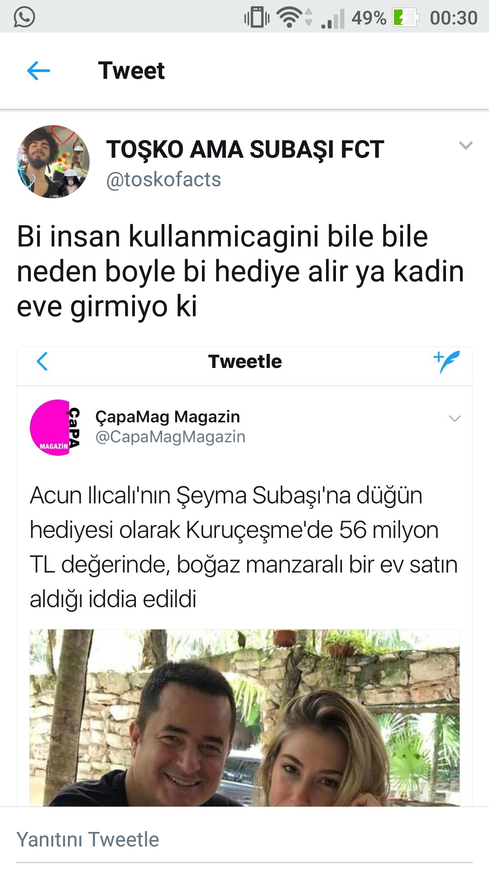
Task: Tap the Yanıtını Tweetle reply field
Action: coord(244,839)
